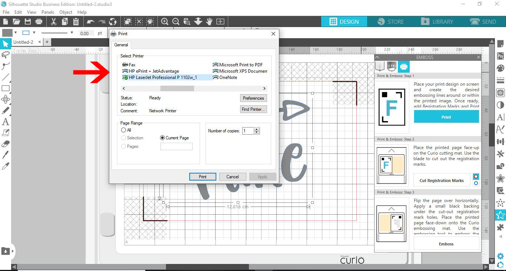This screenshot has height=271, width=506.
Task: Select the All page range option
Action: coord(126,130)
